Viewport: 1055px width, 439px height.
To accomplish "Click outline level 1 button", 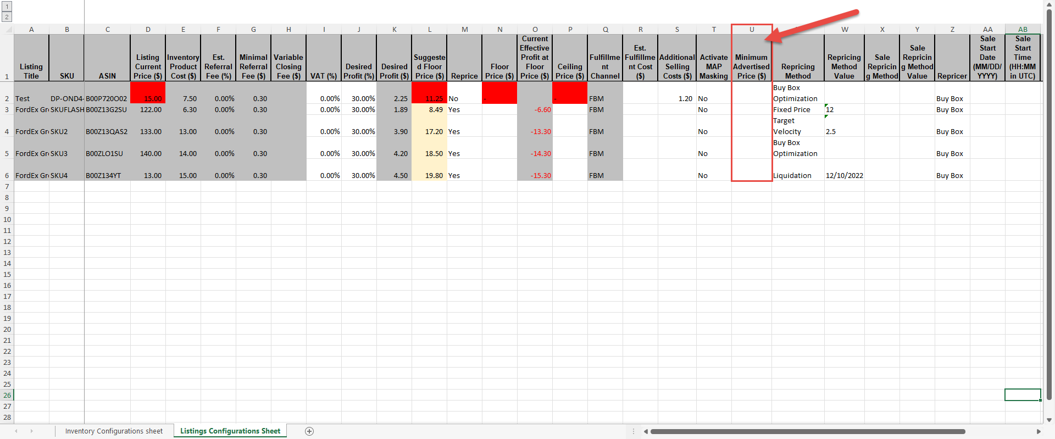I will click(x=7, y=7).
